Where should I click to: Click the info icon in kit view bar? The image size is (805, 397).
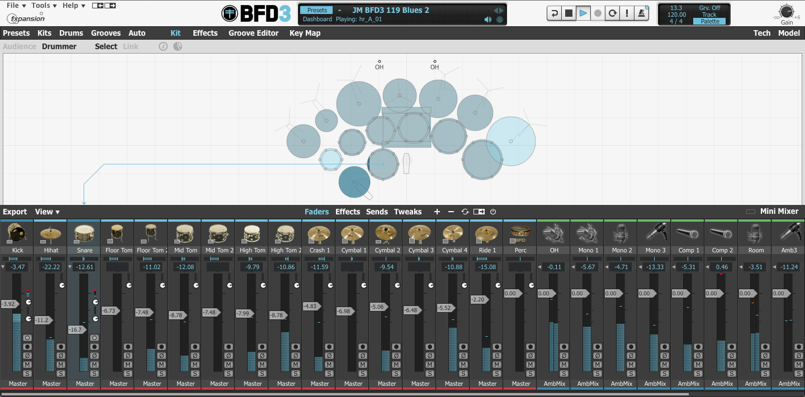[x=163, y=46]
